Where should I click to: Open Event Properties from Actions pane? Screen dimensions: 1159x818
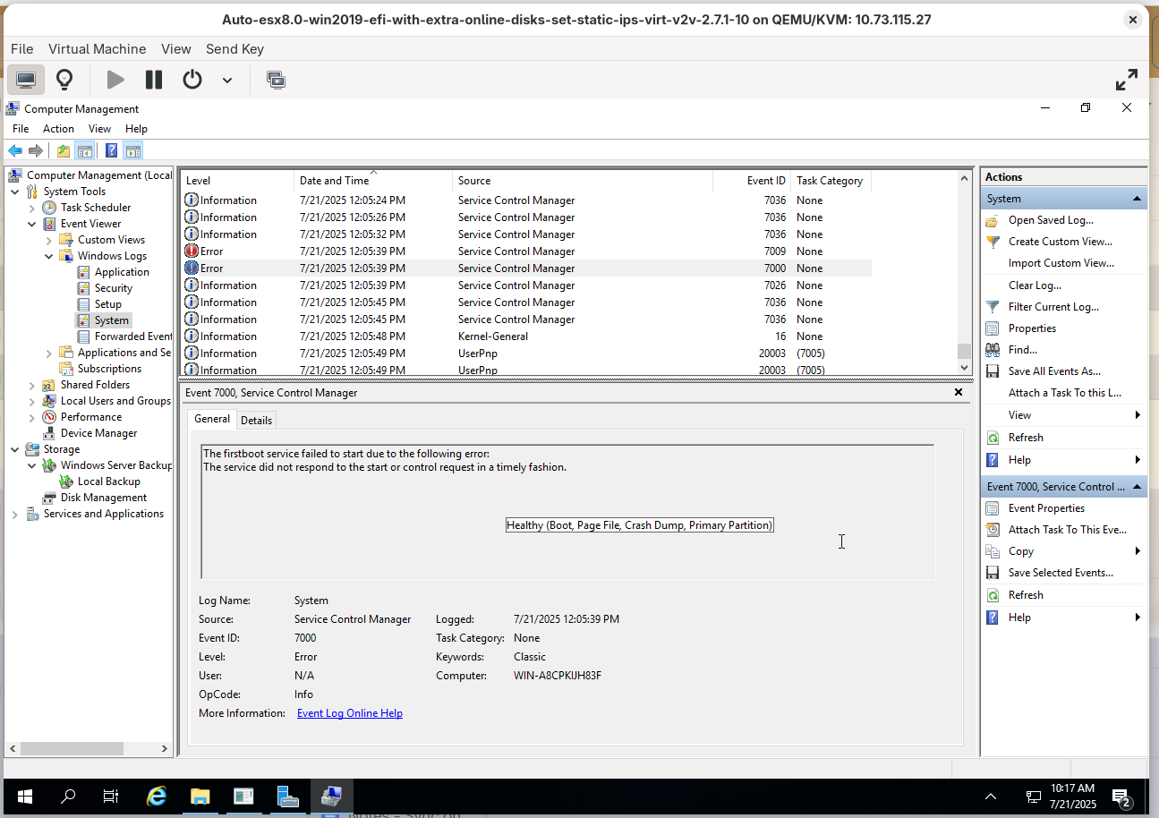(x=1046, y=508)
